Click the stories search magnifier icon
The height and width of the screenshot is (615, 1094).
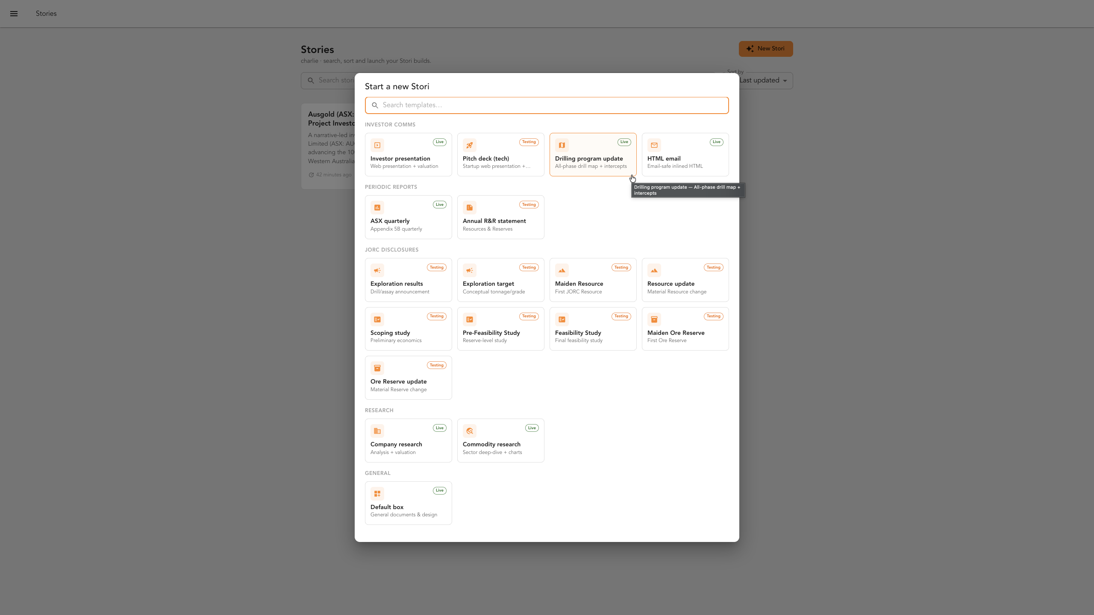point(311,81)
